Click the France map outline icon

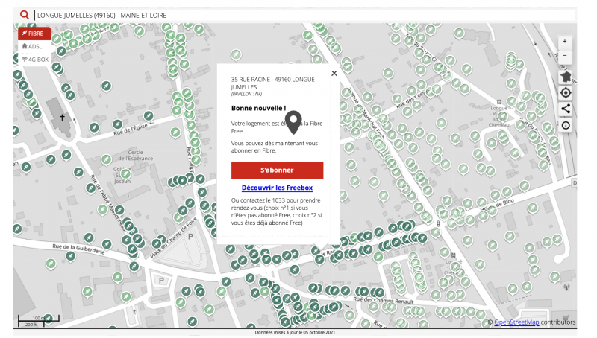tap(566, 77)
